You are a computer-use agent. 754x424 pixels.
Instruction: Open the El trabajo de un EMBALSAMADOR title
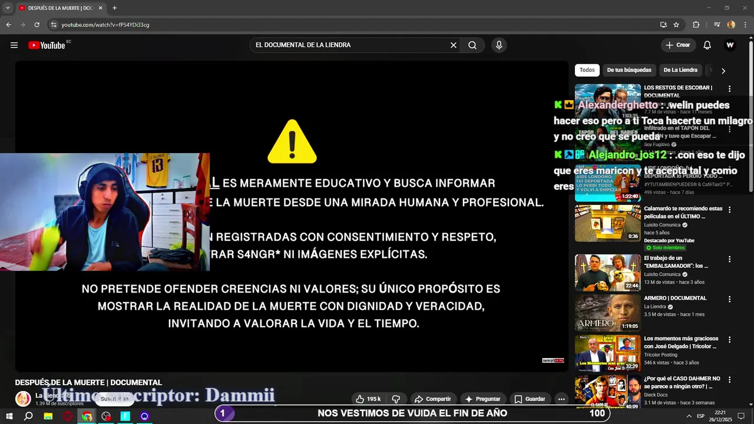pos(676,262)
